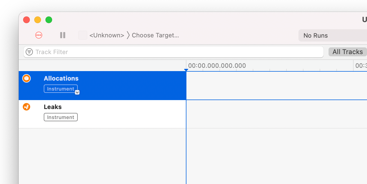
Task: Click the Instrument badge under Leaks
Action: (61, 117)
